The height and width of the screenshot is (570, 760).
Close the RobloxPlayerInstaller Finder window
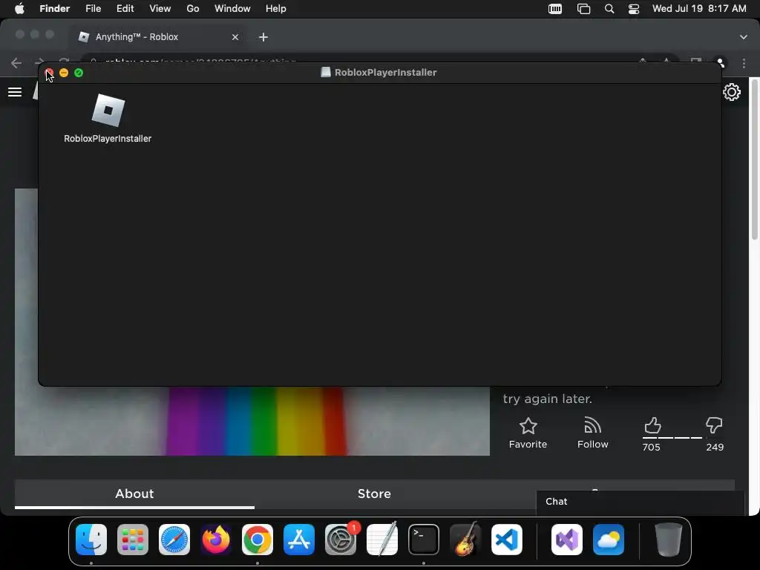click(49, 73)
